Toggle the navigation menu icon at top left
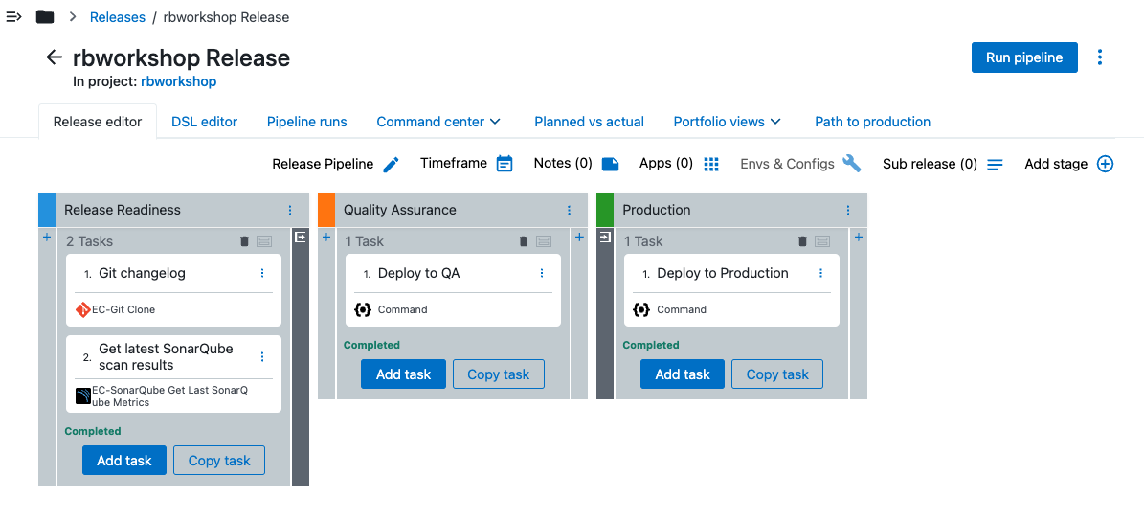This screenshot has height=521, width=1144. (14, 17)
